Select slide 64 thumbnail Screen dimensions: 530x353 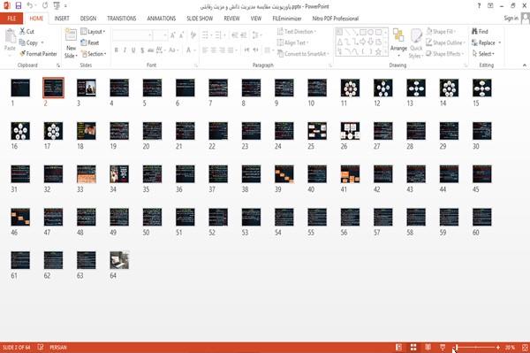coord(119,260)
